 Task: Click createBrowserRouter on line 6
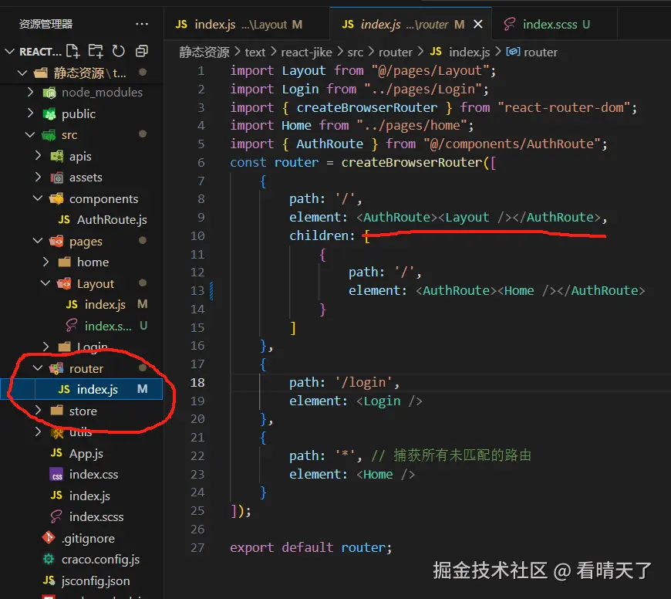point(412,163)
